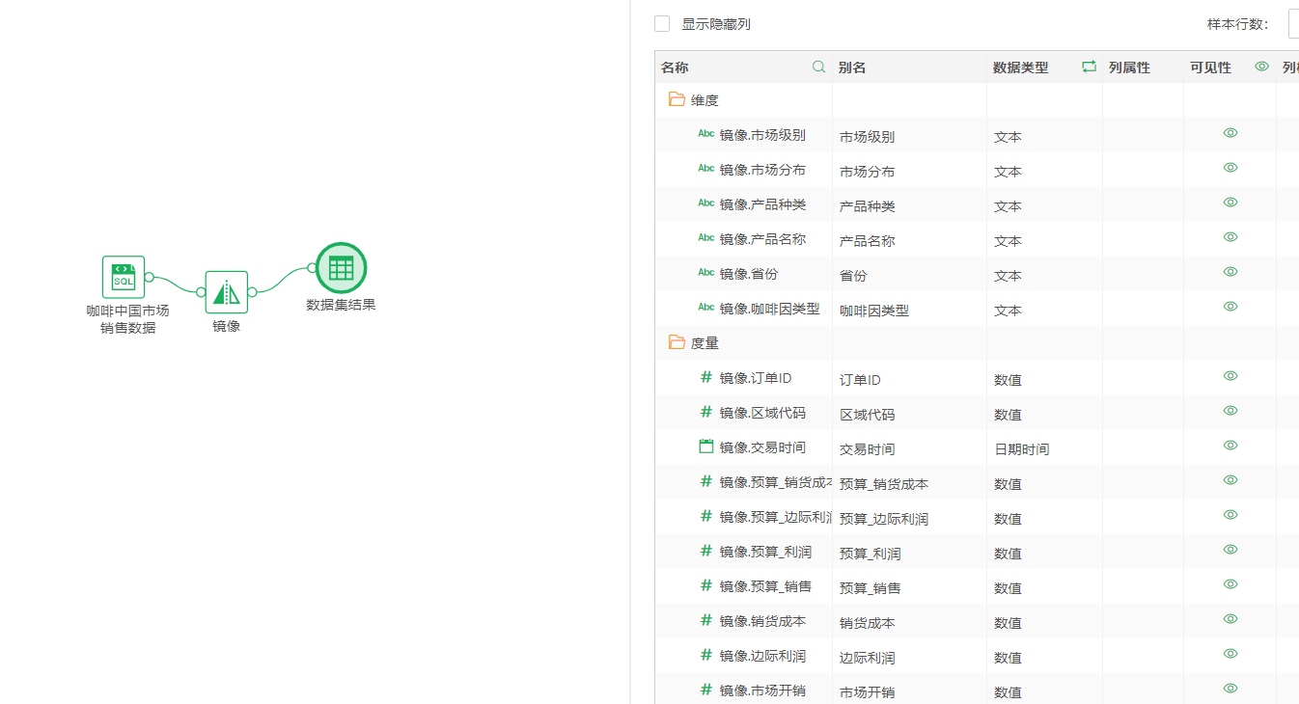
Task: Select the 镜像 mirror node icon
Action: [226, 292]
